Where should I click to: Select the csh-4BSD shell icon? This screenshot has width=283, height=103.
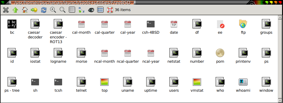151,24
